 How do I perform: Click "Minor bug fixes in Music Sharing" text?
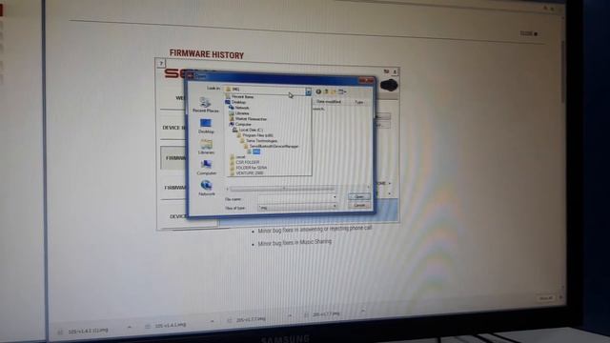point(295,243)
